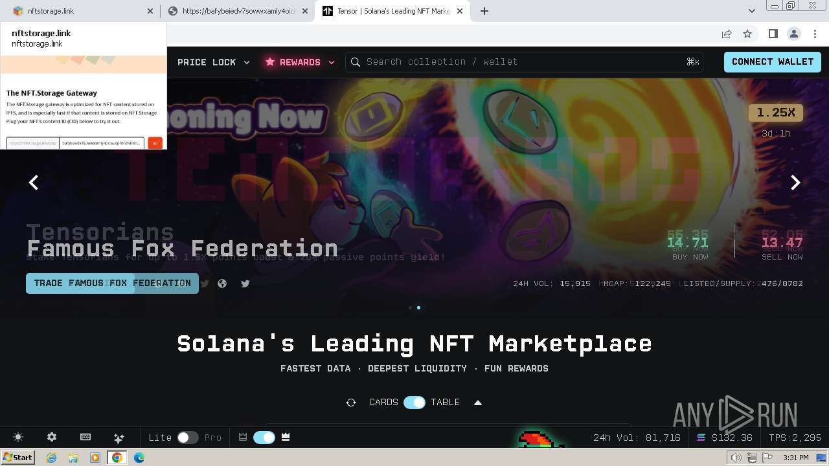Click the Solana price icon
829x466 pixels.
pyautogui.click(x=701, y=438)
